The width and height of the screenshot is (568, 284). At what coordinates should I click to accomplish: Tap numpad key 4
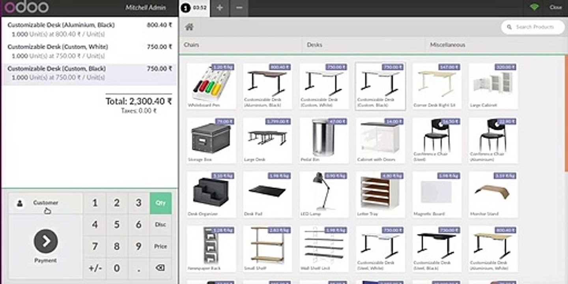95,224
